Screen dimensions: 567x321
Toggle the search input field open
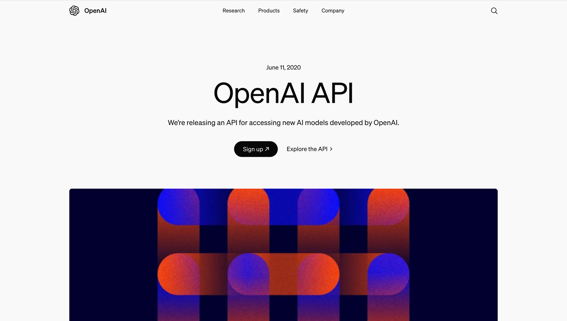coord(494,10)
